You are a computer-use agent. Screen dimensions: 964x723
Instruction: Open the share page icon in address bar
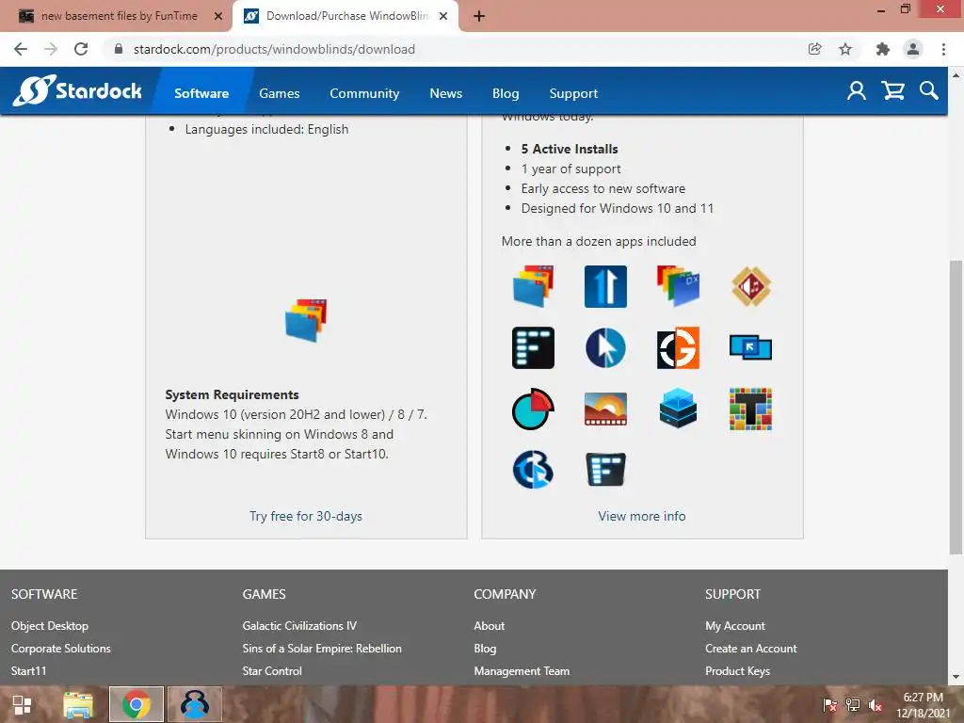click(814, 49)
